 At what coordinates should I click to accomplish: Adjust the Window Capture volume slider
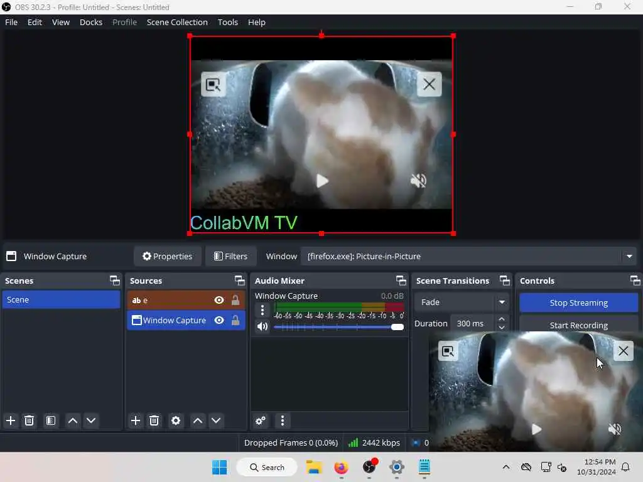[x=338, y=326]
